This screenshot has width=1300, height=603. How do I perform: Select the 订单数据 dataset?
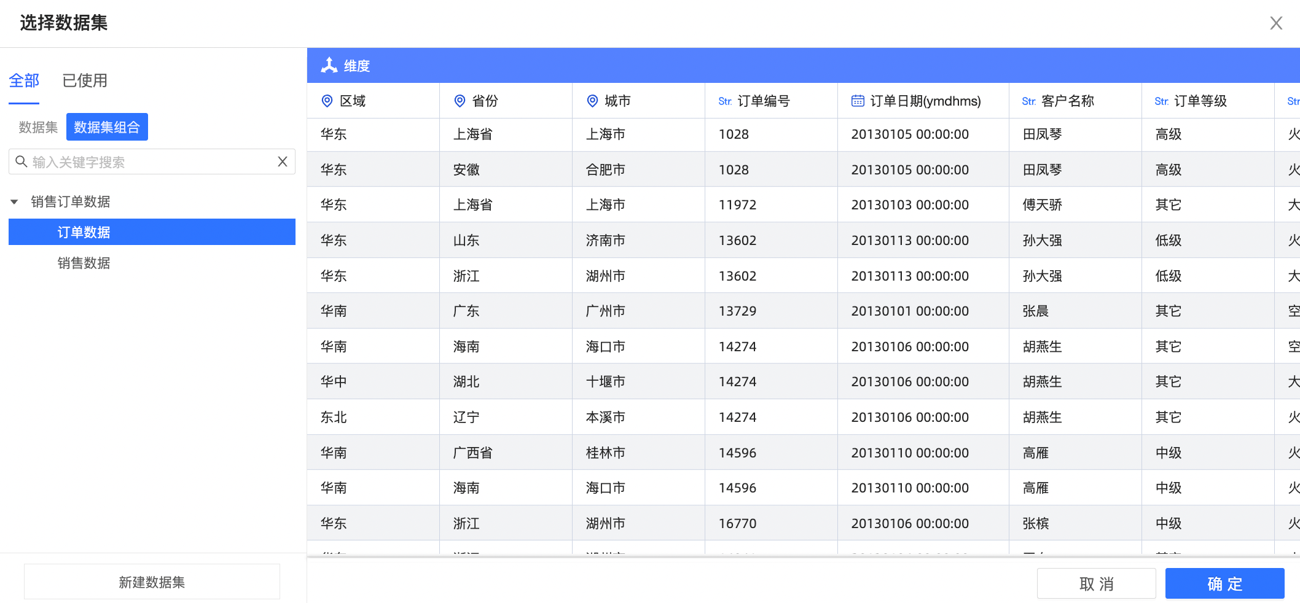(152, 232)
